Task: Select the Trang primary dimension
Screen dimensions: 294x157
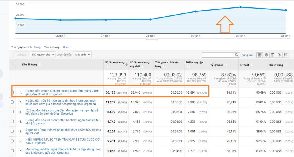Action: [37, 47]
